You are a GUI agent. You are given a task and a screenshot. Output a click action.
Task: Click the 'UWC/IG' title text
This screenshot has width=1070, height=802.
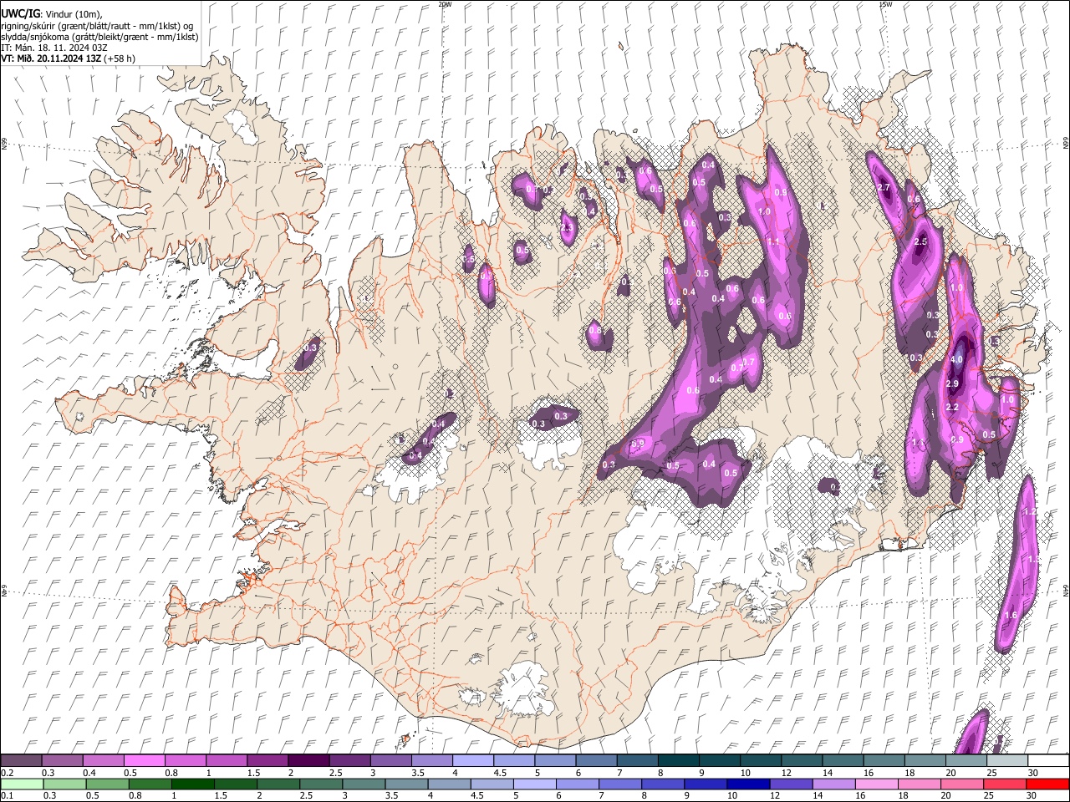click(x=20, y=13)
